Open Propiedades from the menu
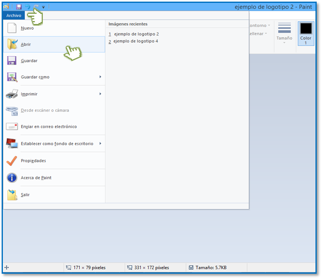322x279 pixels. tap(54, 161)
